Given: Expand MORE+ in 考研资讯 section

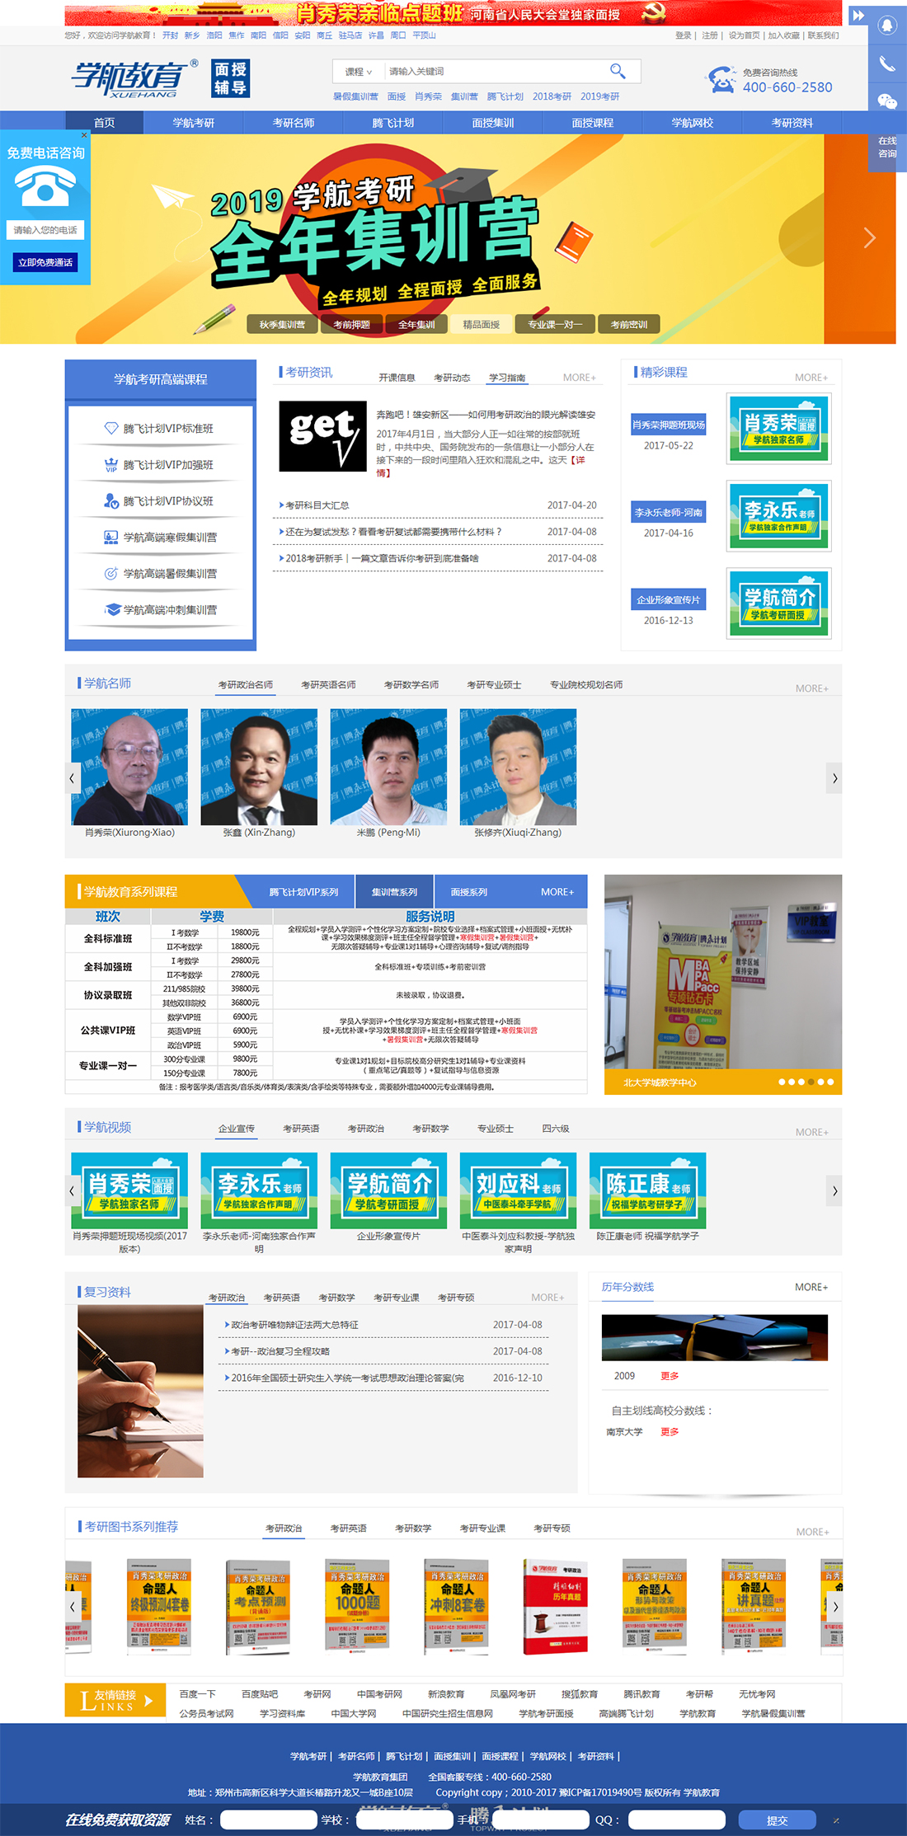Looking at the screenshot, I should [x=579, y=378].
